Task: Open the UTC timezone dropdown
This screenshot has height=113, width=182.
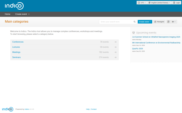Action: pos(142,3)
